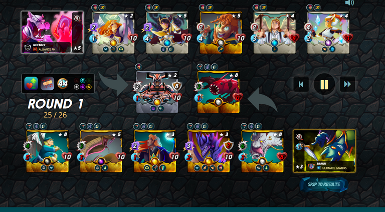Viewport: 385px width, 212px height.
Task: Click the orange-haired grinning monster card
Action: (x=221, y=33)
